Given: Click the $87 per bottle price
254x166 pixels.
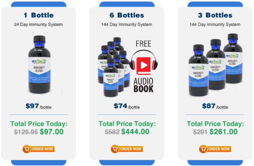Looking at the screenshot, I should (215, 106).
